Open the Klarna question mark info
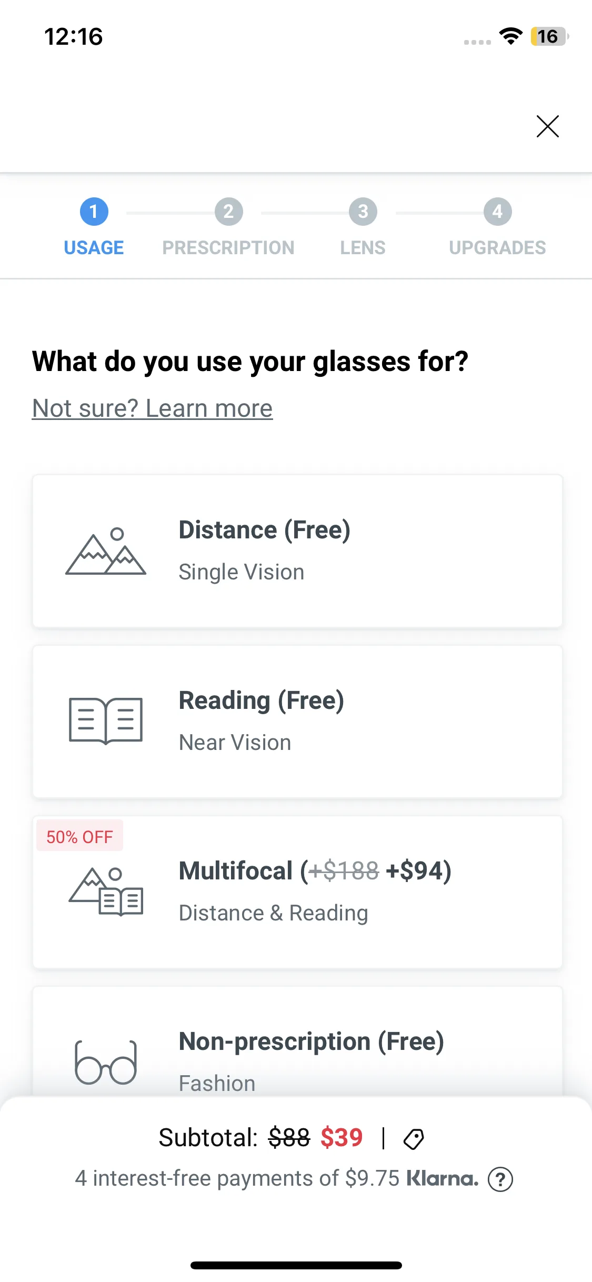This screenshot has width=592, height=1282. (500, 1179)
